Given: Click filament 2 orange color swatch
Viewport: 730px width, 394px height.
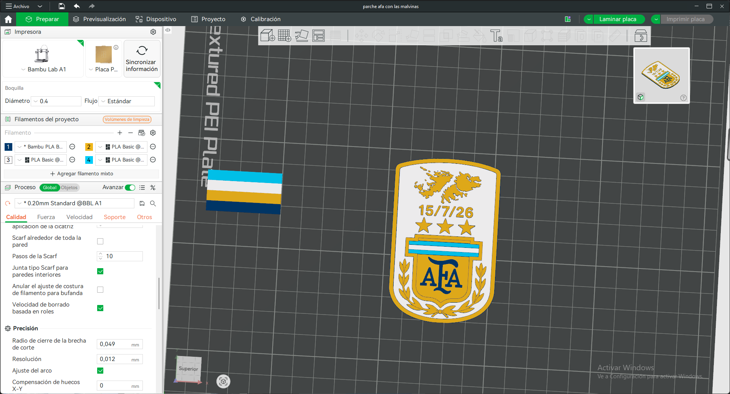Looking at the screenshot, I should point(89,147).
